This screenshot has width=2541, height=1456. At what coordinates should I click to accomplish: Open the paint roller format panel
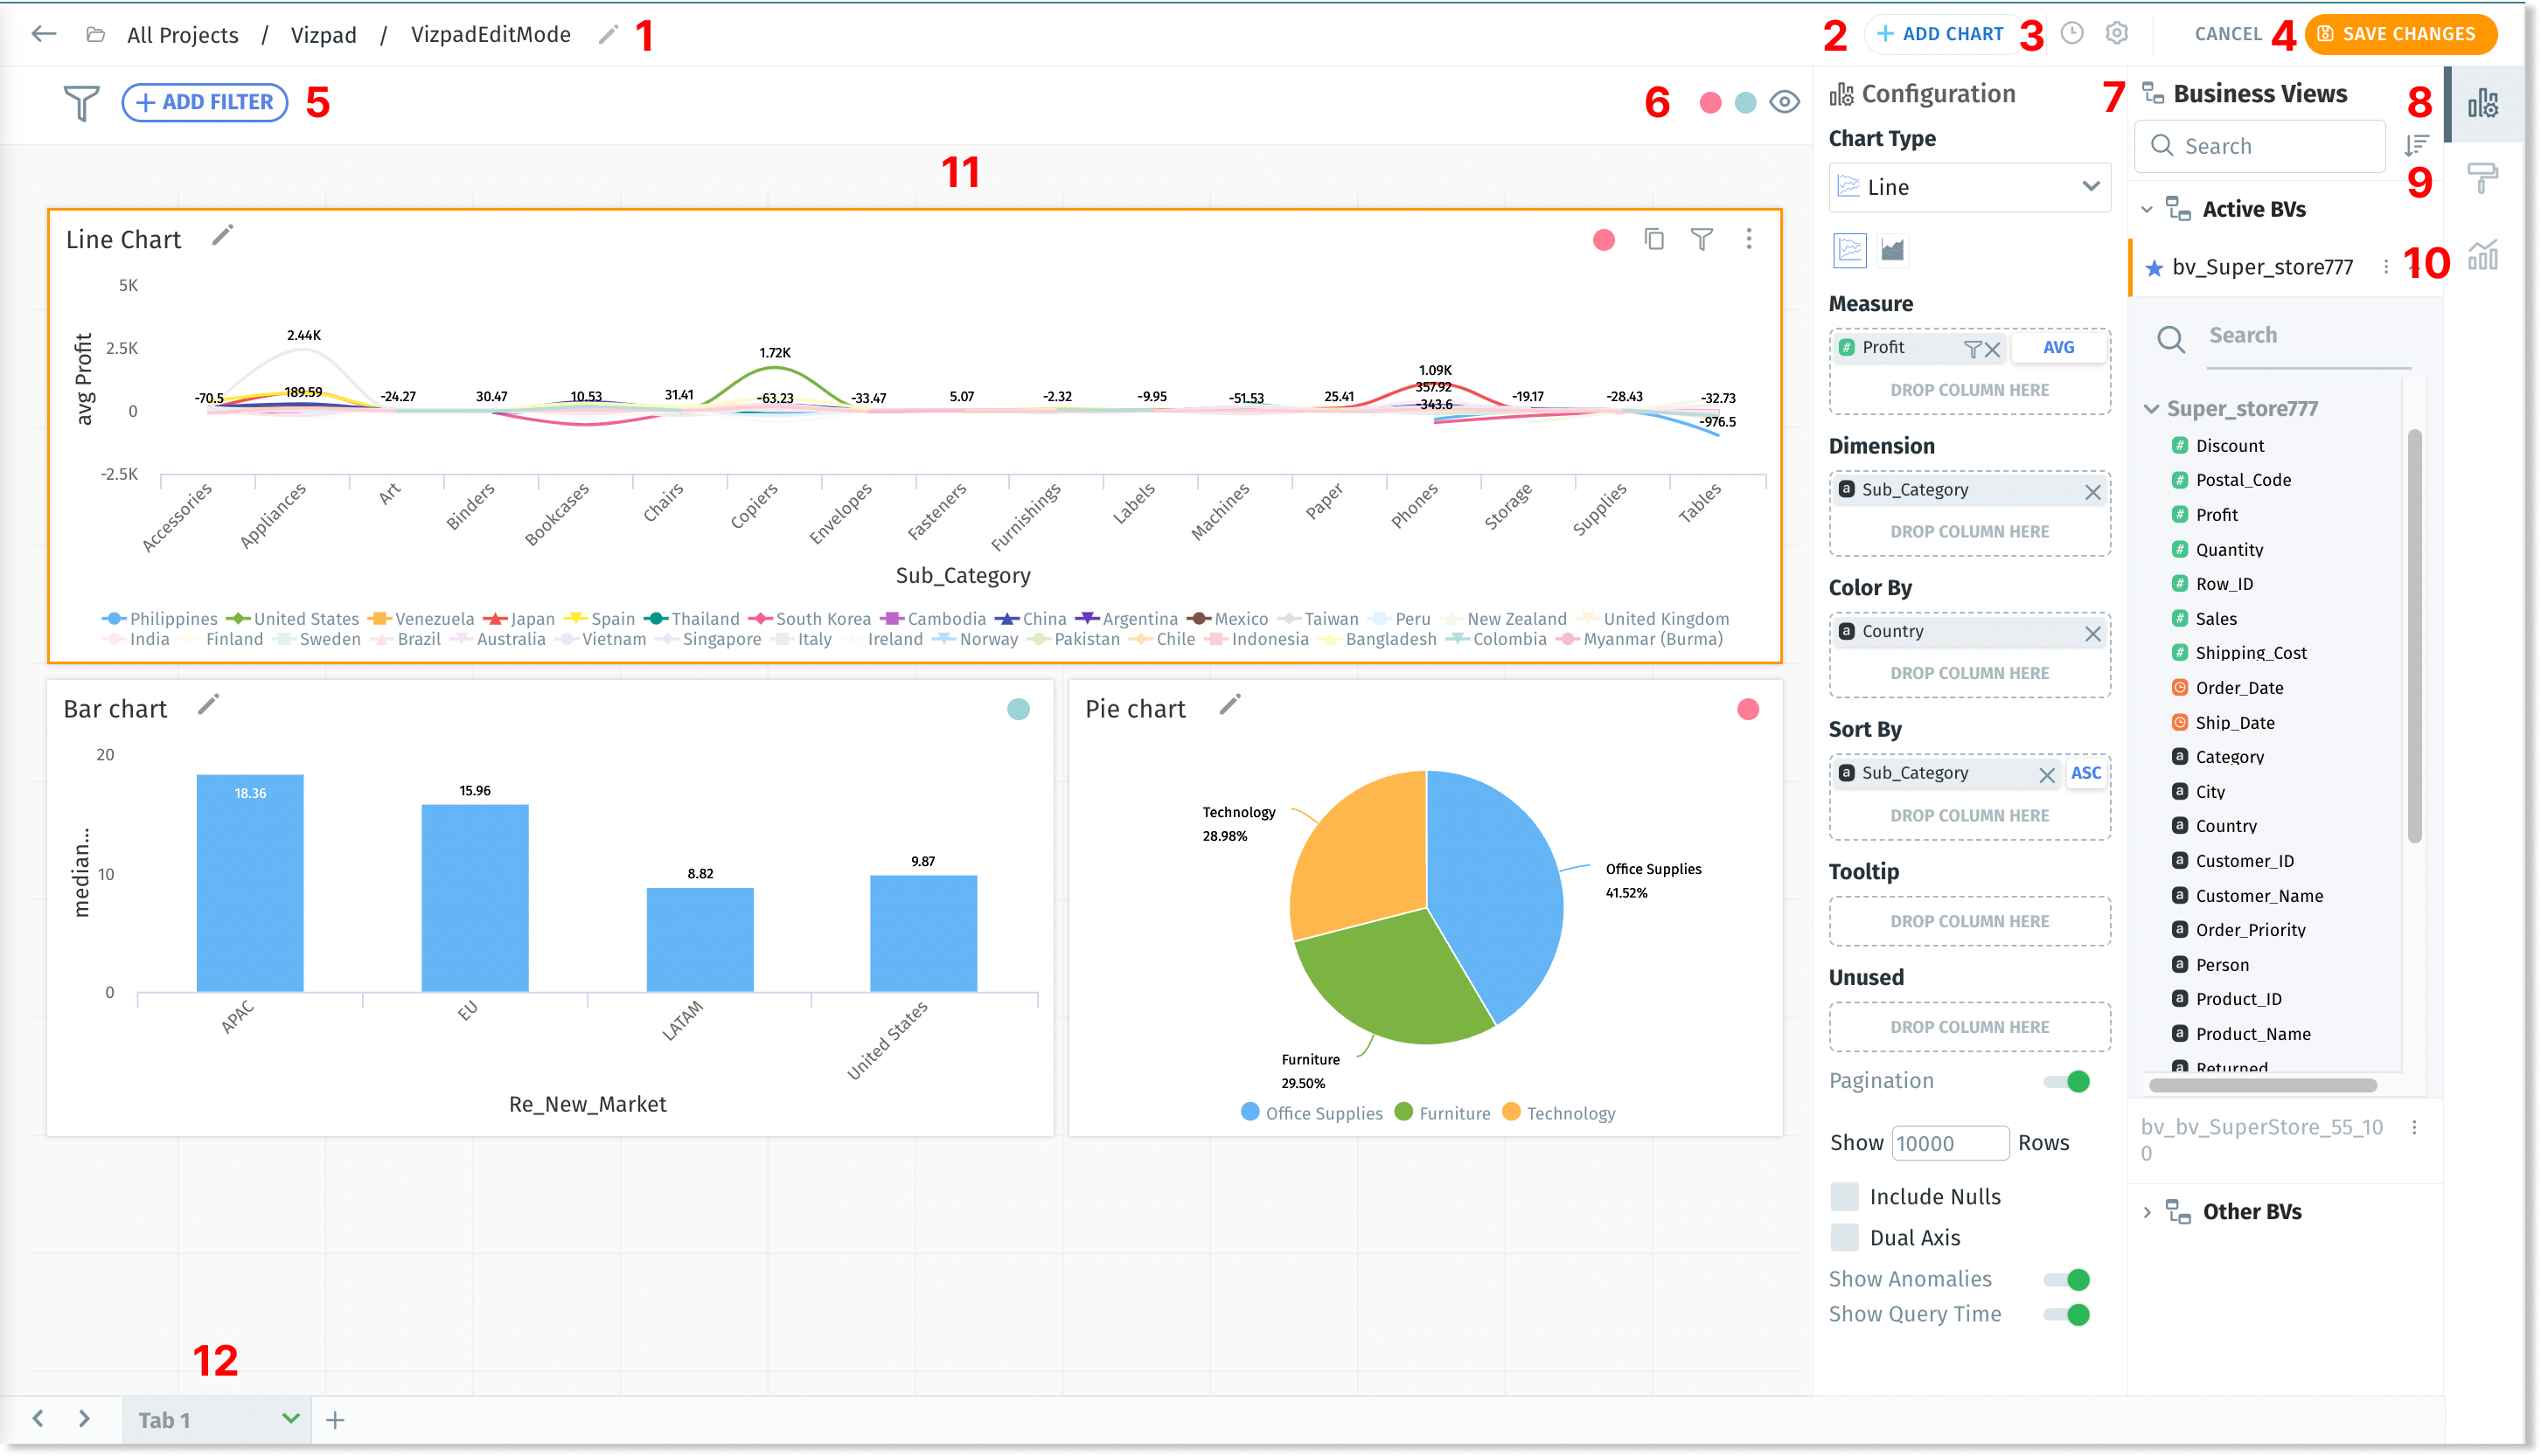[2482, 179]
